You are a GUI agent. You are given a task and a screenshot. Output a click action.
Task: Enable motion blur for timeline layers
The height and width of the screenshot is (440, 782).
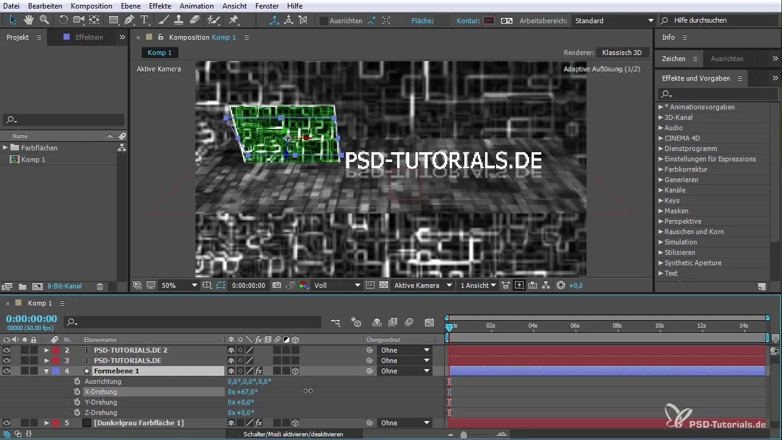pyautogui.click(x=409, y=322)
